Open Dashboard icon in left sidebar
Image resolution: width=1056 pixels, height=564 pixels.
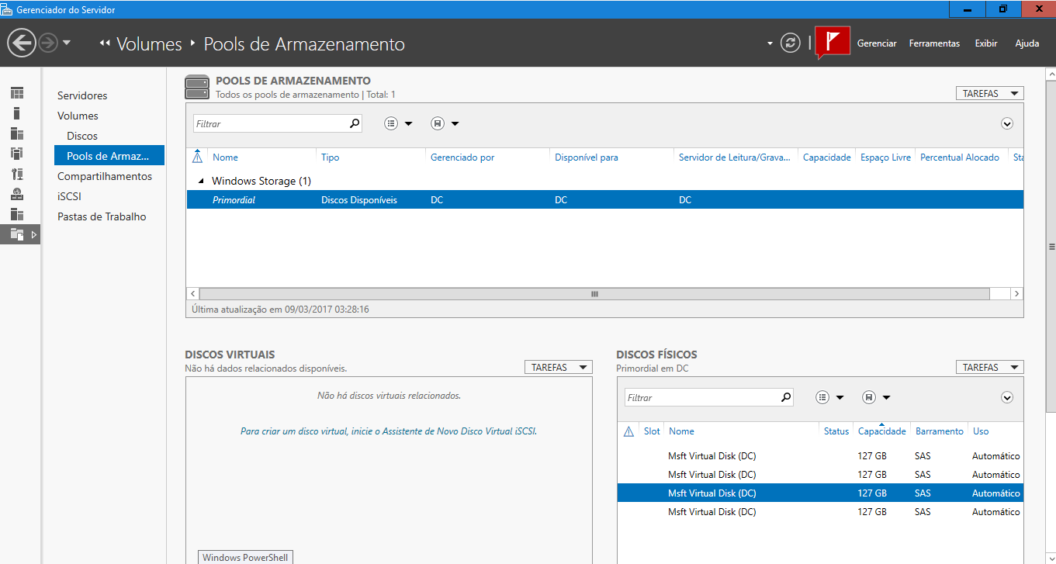(x=17, y=93)
